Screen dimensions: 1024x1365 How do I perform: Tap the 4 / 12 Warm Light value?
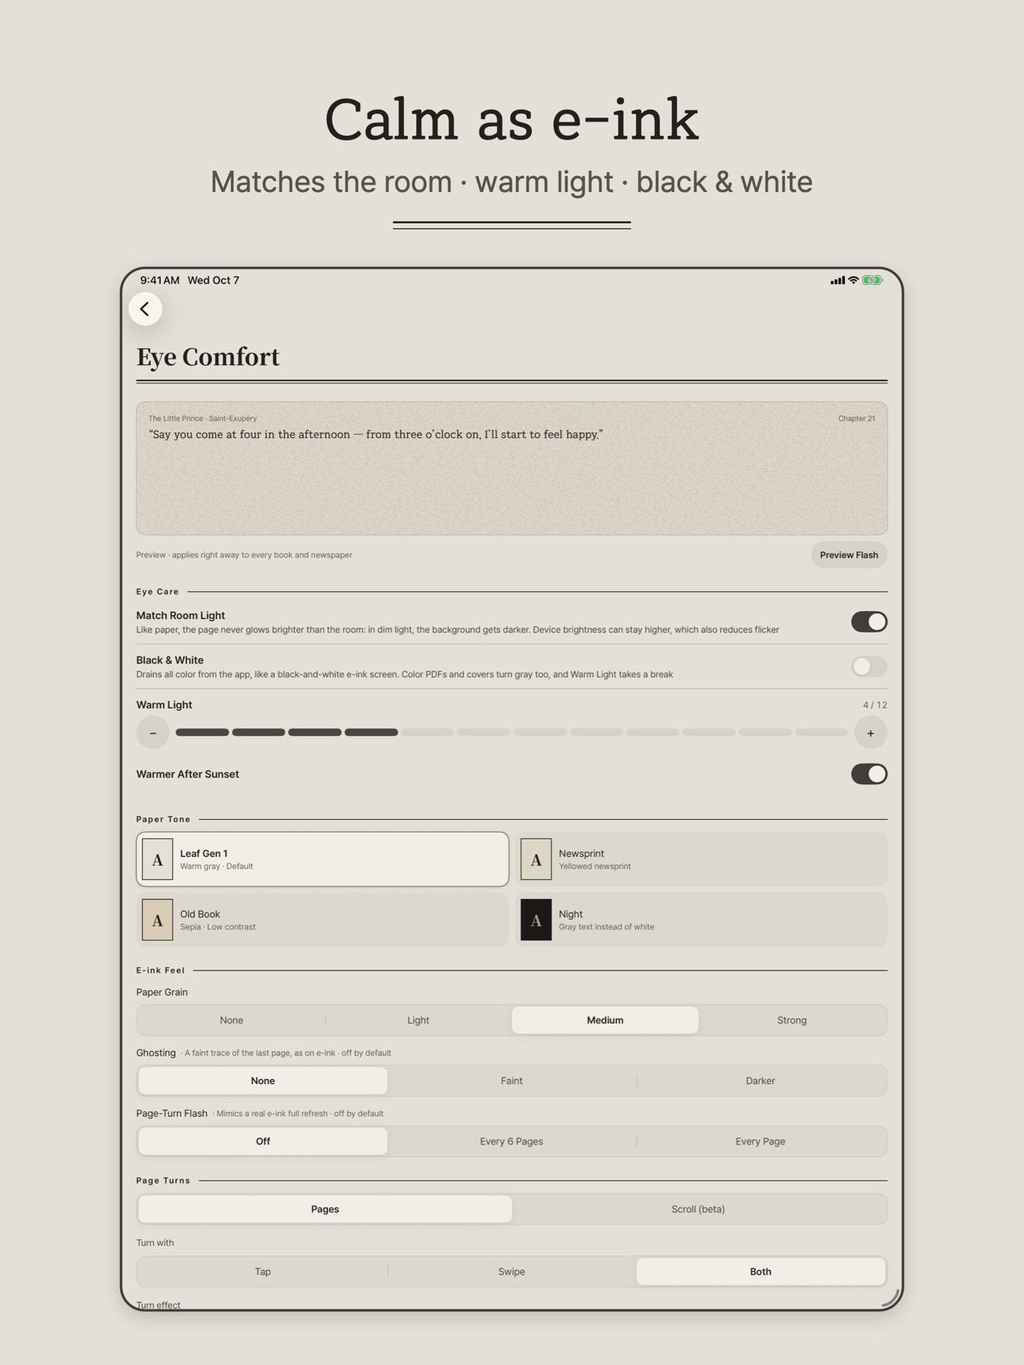[x=875, y=705]
